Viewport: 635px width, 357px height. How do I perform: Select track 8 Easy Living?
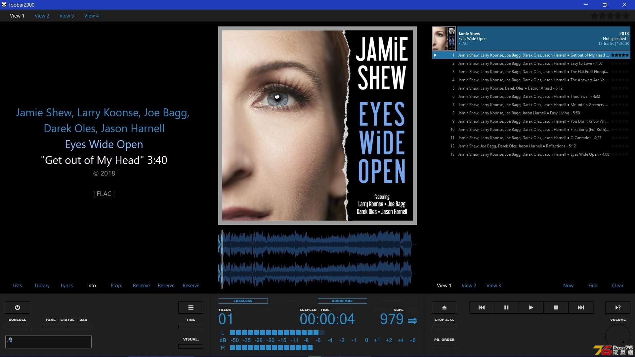pos(531,113)
